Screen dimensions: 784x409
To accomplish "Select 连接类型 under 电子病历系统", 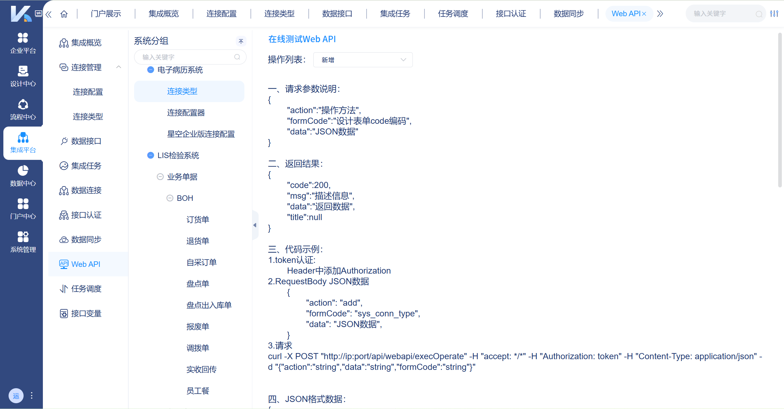I will [182, 91].
